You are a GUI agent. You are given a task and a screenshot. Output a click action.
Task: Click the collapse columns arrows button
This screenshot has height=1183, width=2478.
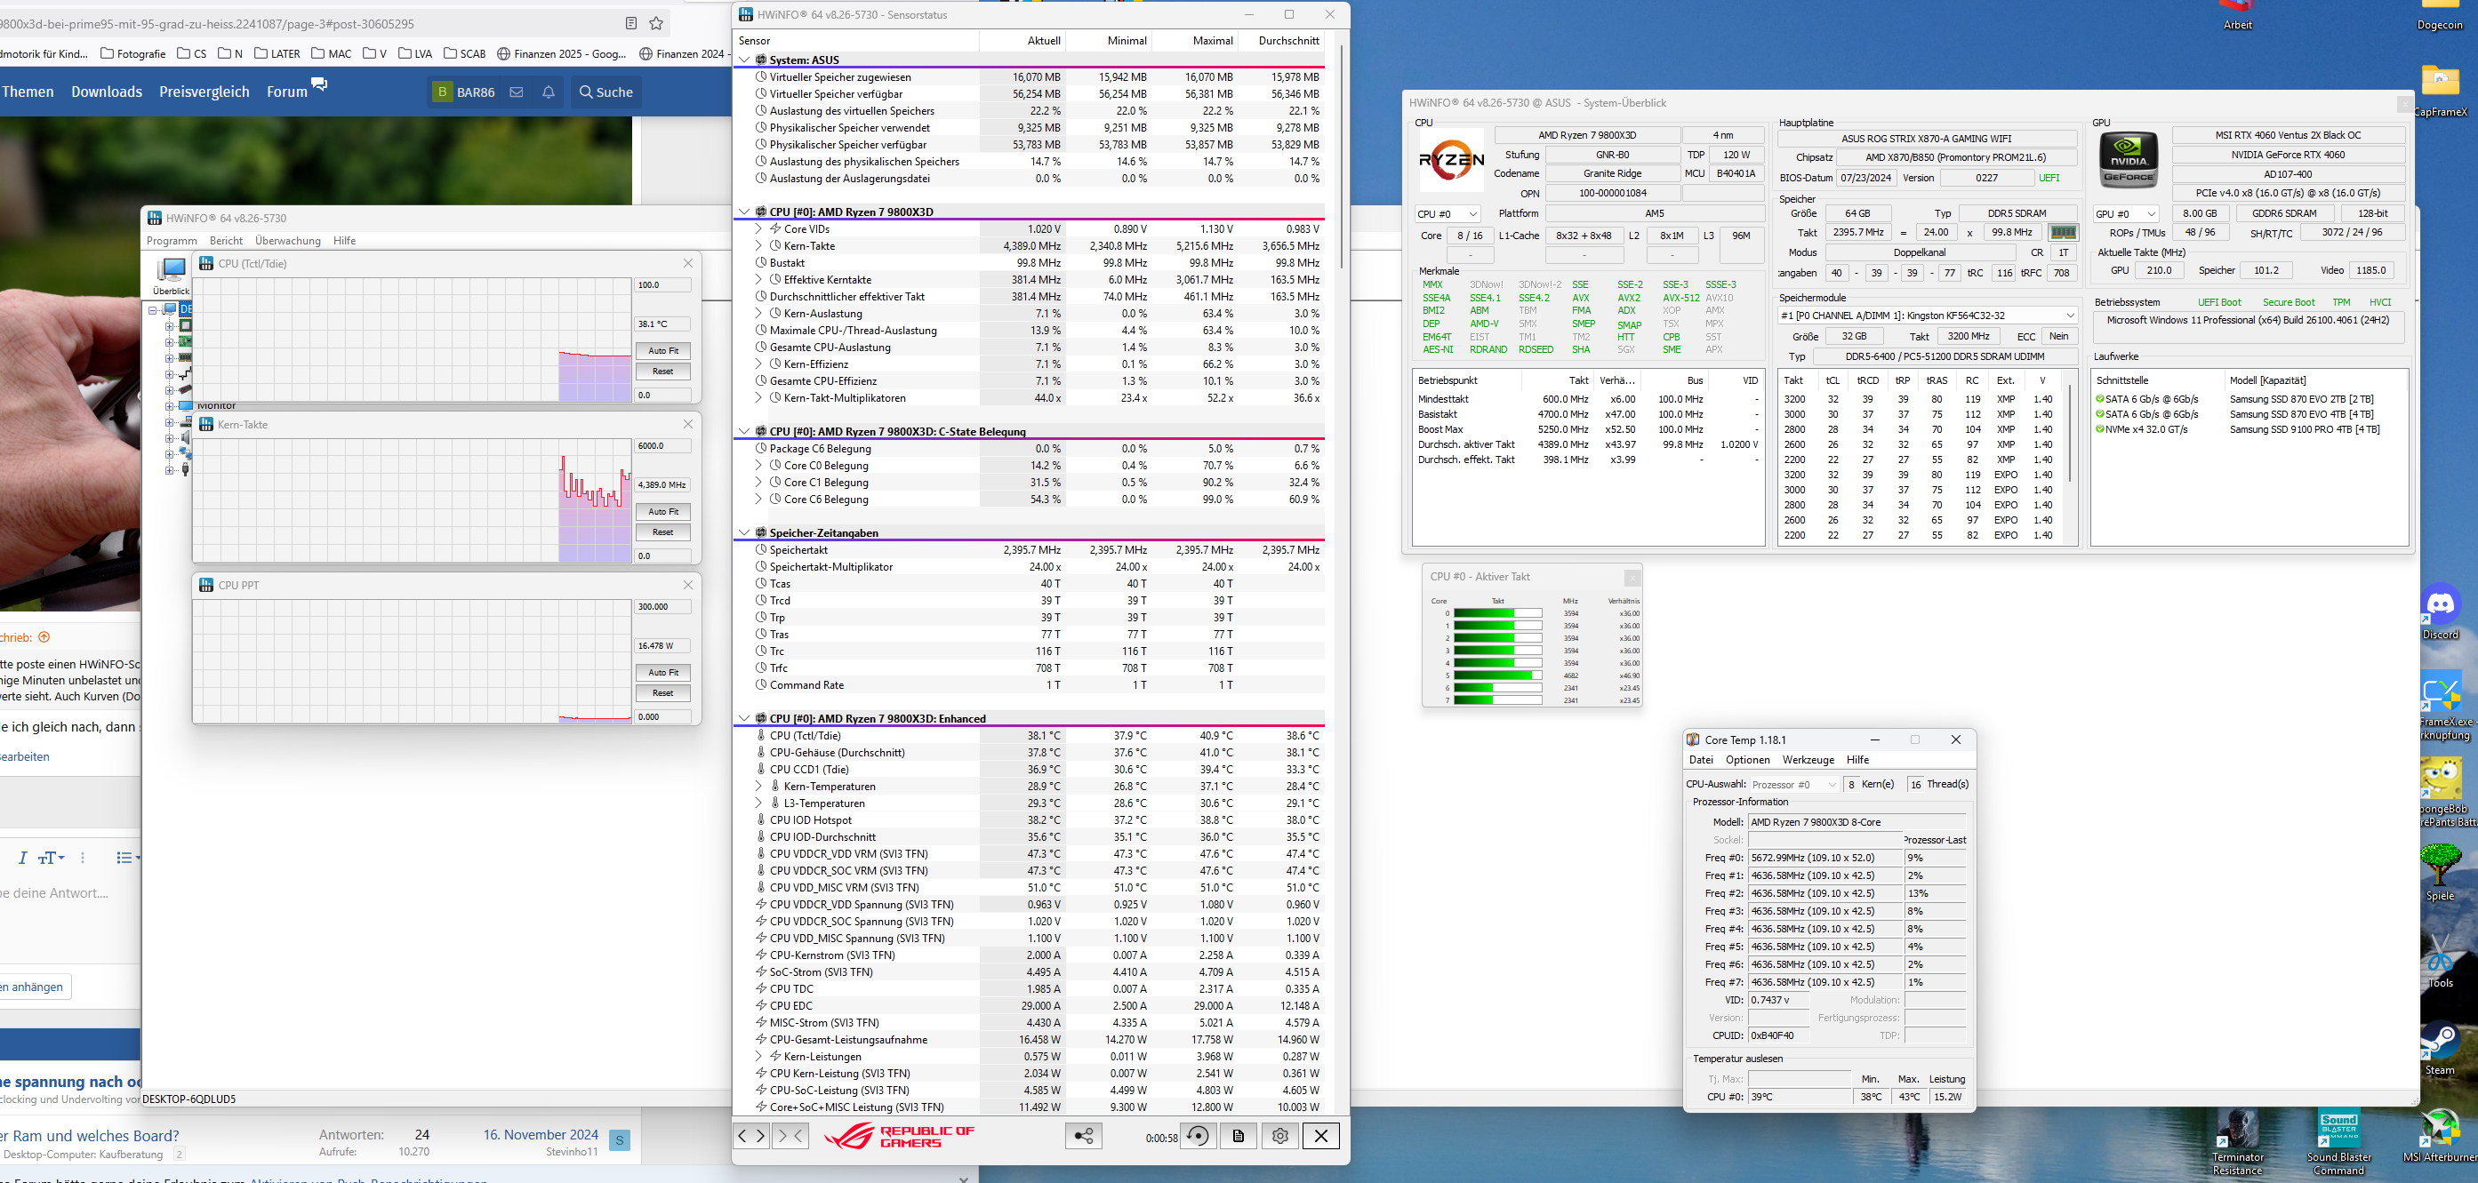click(790, 1136)
